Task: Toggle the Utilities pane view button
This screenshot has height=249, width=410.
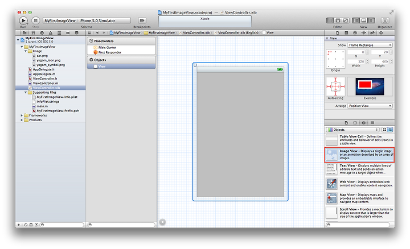Action: (371, 20)
